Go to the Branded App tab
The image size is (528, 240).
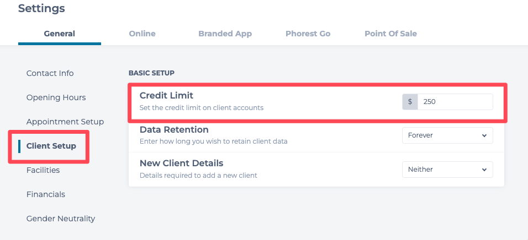[225, 34]
